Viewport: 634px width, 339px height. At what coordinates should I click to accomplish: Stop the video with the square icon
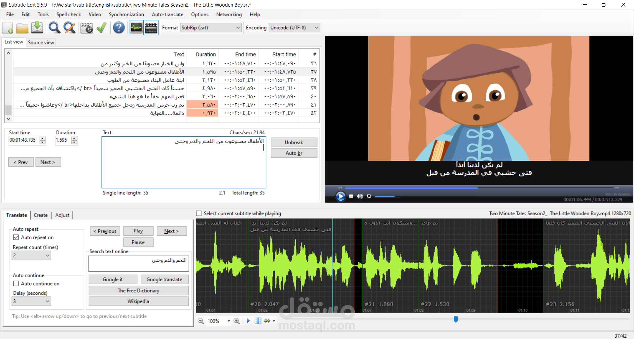pos(351,196)
